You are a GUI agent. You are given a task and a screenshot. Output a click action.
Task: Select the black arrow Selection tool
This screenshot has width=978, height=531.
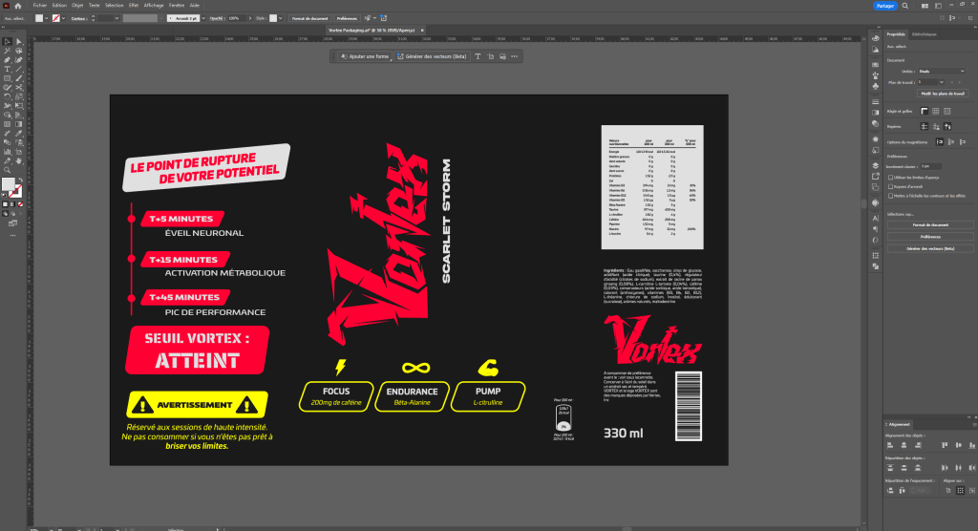(7, 43)
